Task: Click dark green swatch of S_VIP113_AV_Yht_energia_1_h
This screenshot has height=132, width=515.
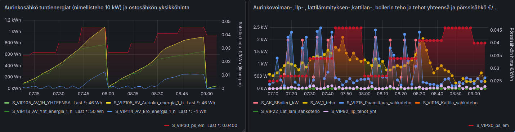Action: click(x=7, y=111)
